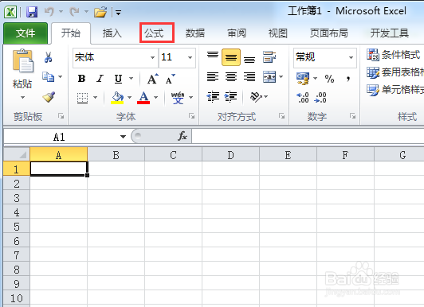Image resolution: width=424 pixels, height=307 pixels.
Task: Paste with the clipboard icon
Action: point(22,61)
